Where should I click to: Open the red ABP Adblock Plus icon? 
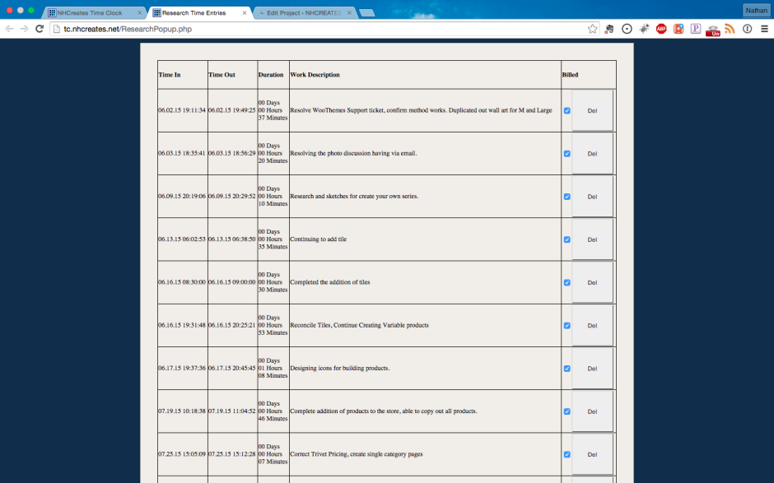[661, 29]
